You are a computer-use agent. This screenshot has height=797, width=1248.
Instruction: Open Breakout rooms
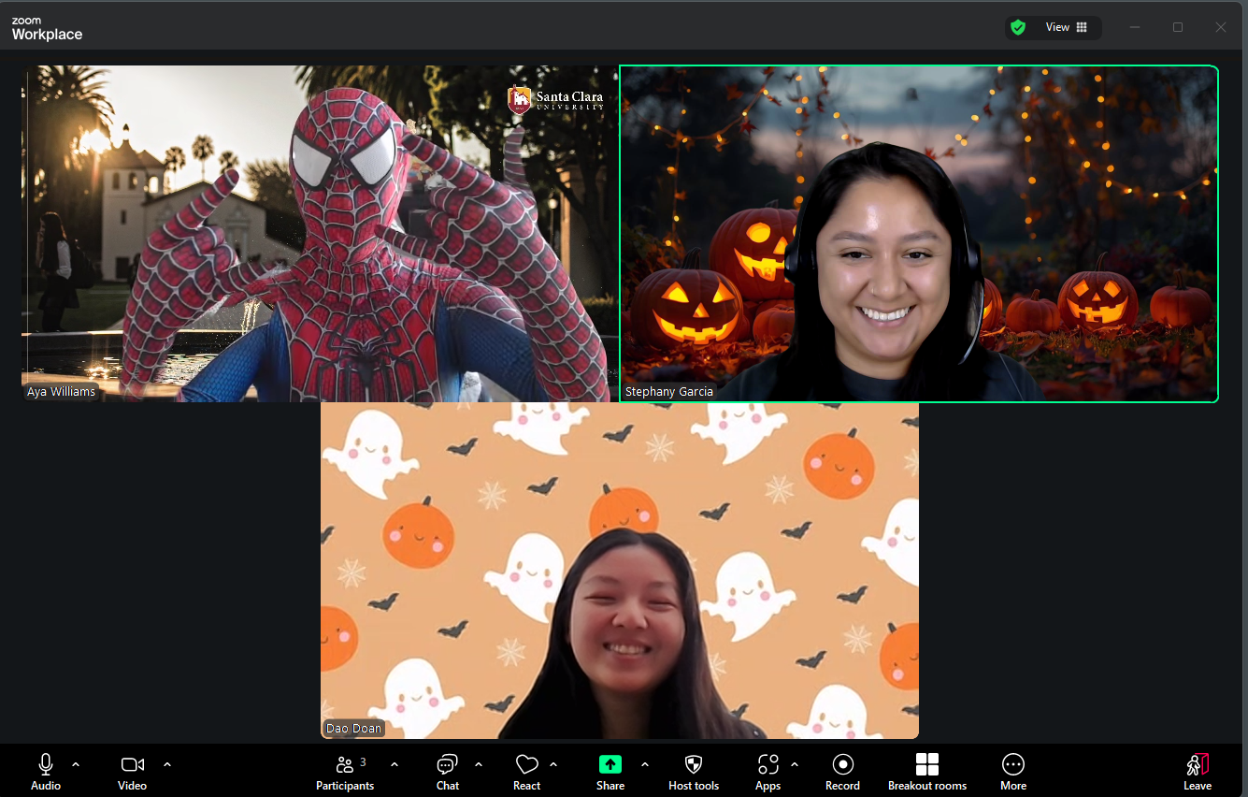click(926, 771)
